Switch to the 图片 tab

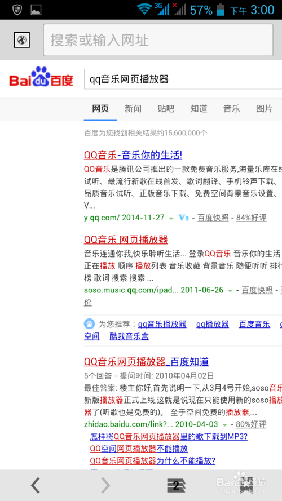(x=265, y=109)
